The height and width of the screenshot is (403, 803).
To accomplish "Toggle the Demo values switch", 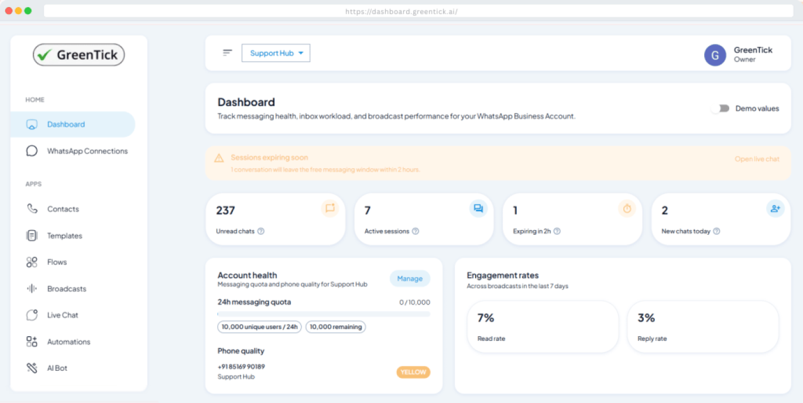I will [x=722, y=108].
